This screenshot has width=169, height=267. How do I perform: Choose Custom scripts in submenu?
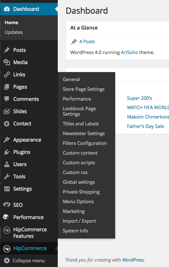[79, 163]
